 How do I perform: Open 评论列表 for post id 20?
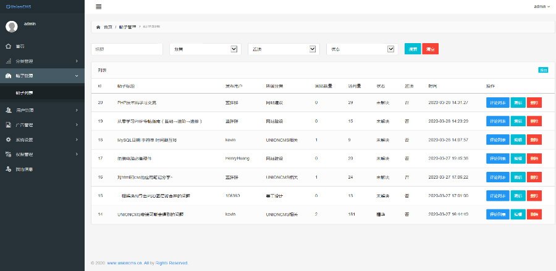tap(498, 102)
